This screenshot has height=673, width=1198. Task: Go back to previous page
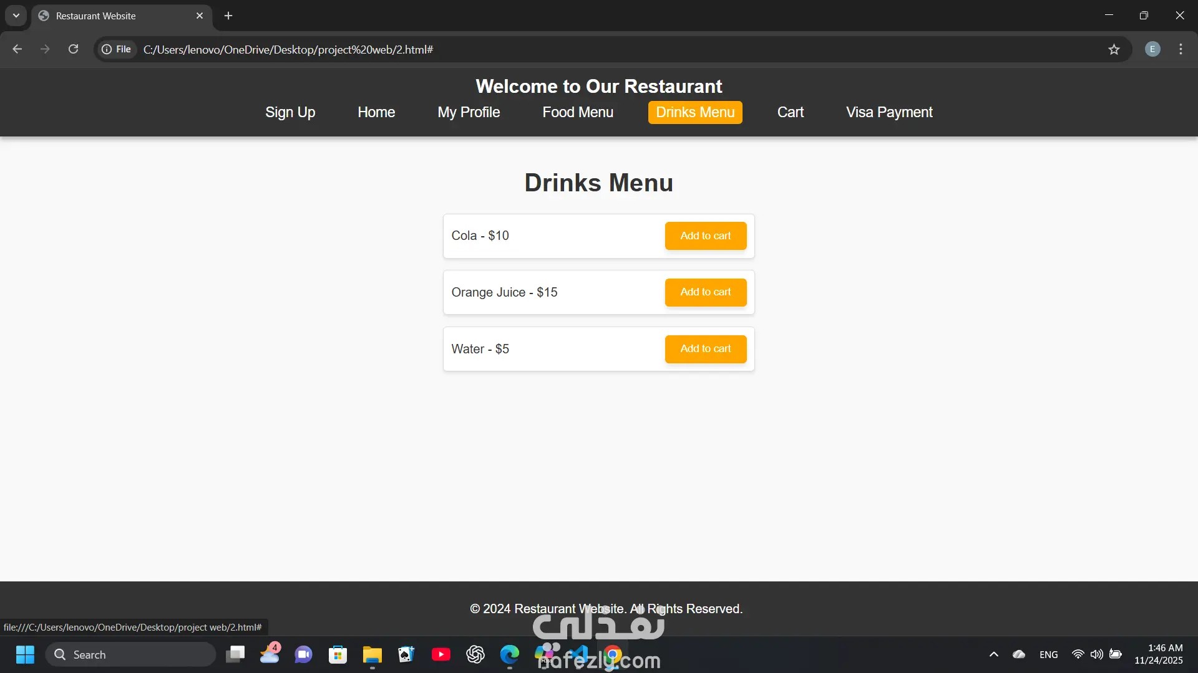pyautogui.click(x=17, y=49)
